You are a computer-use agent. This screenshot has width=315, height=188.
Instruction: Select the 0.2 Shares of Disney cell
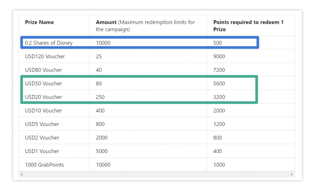coord(49,43)
